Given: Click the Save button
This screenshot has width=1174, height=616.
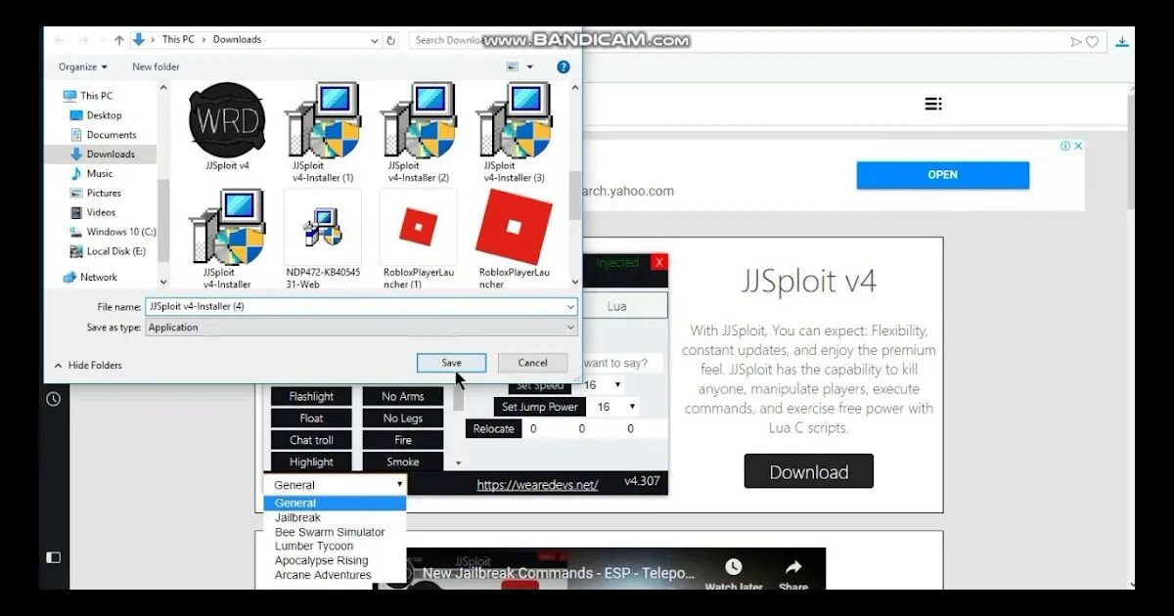Looking at the screenshot, I should click(451, 363).
